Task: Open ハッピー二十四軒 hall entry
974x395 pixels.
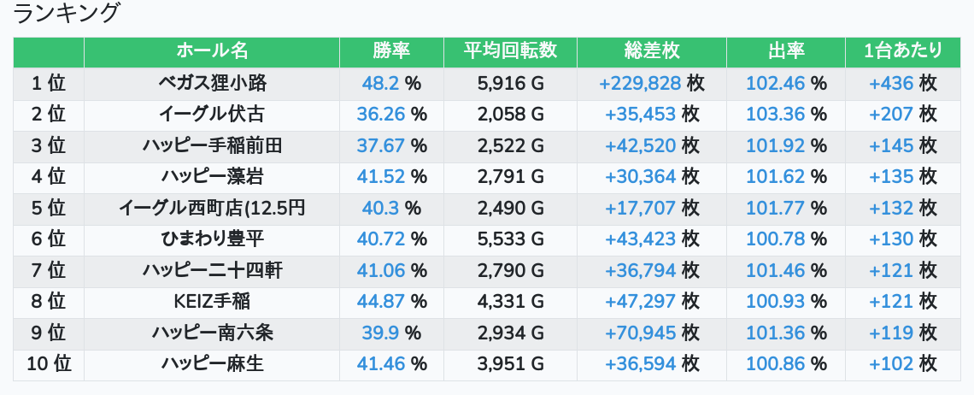Action: (212, 270)
